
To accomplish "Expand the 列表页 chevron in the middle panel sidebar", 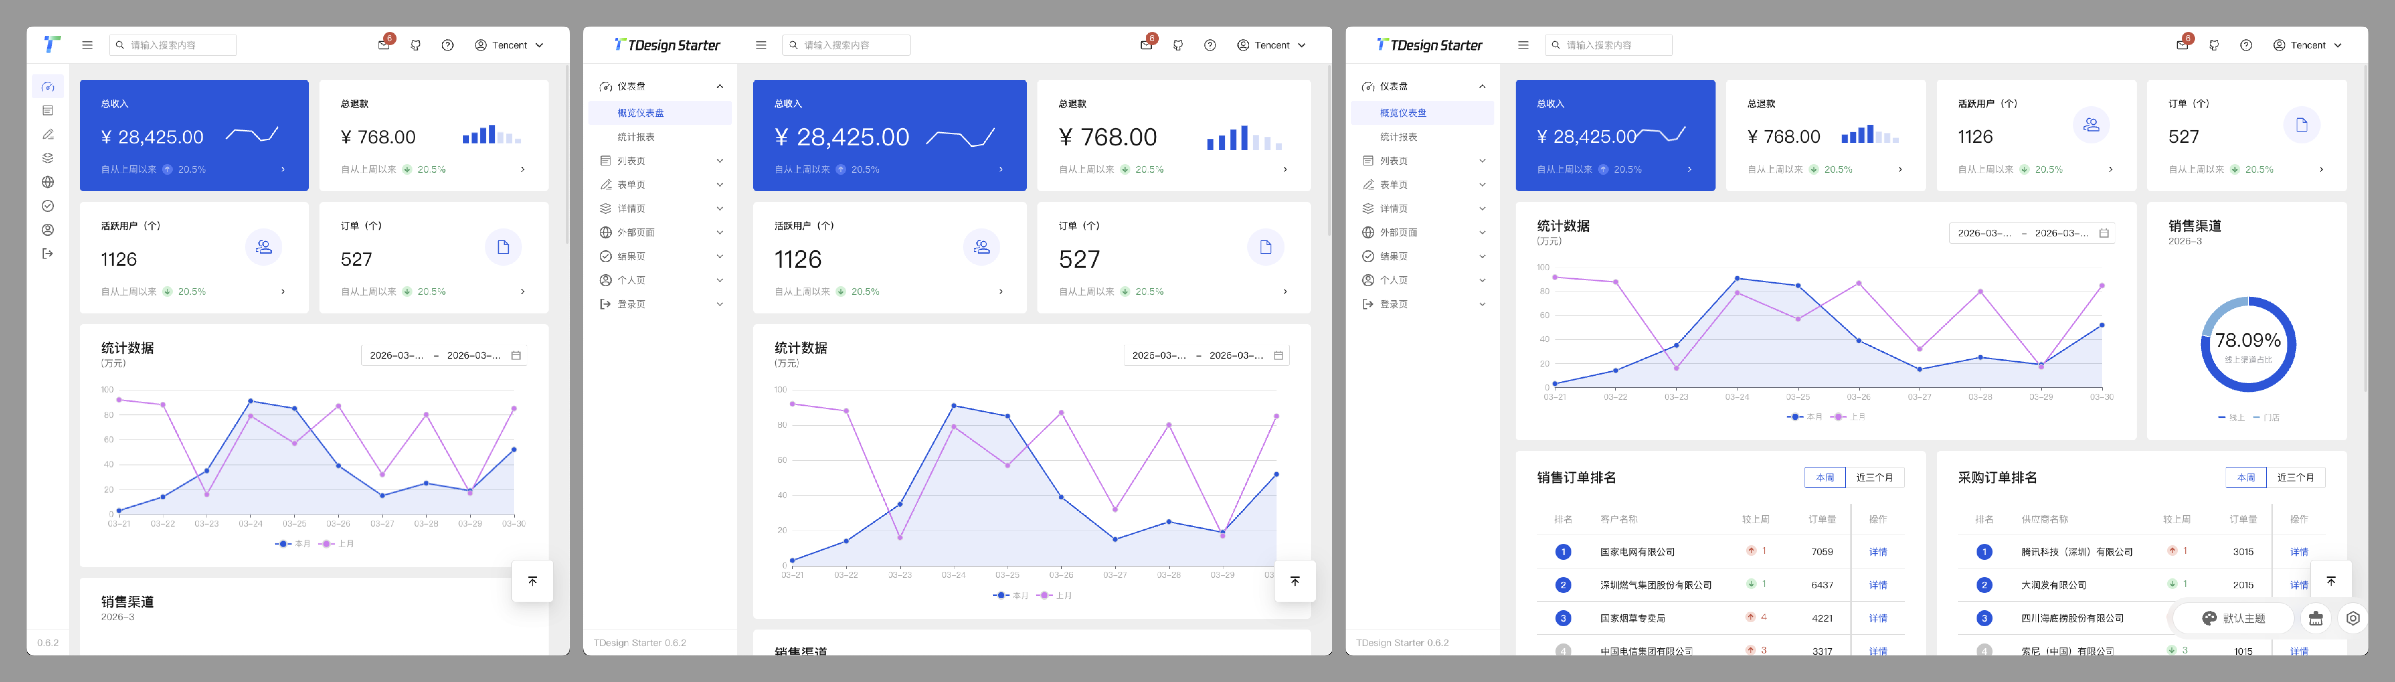I will (720, 161).
